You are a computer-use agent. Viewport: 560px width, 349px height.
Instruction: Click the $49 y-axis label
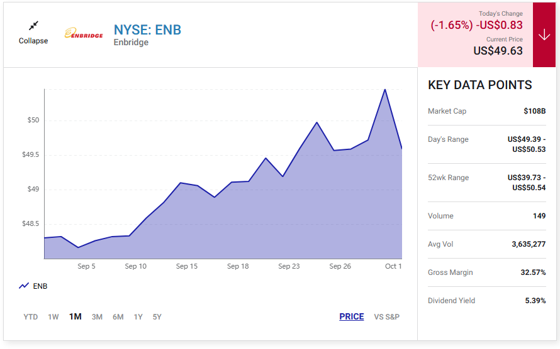coord(33,190)
